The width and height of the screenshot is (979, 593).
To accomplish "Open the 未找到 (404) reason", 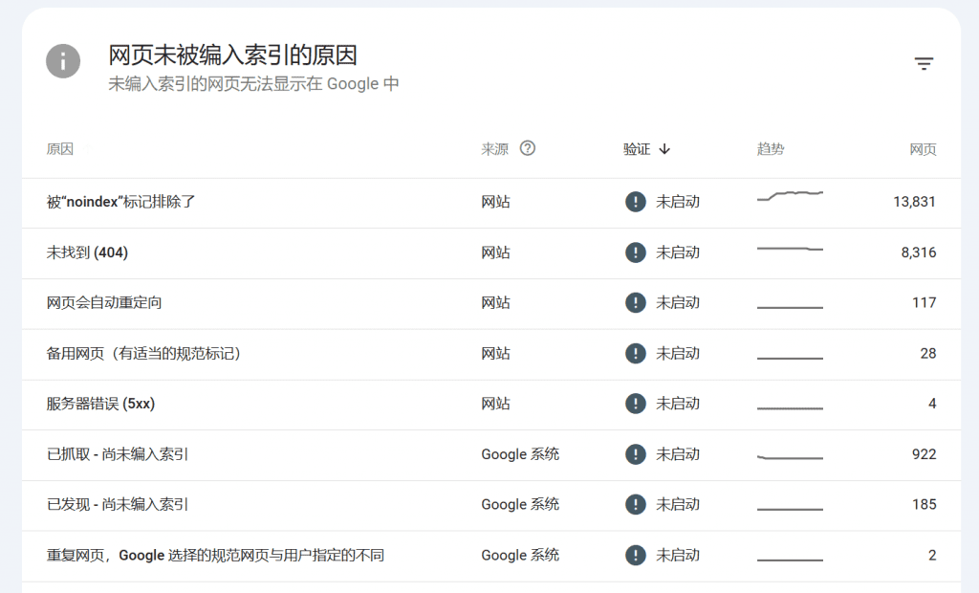I will (x=87, y=253).
